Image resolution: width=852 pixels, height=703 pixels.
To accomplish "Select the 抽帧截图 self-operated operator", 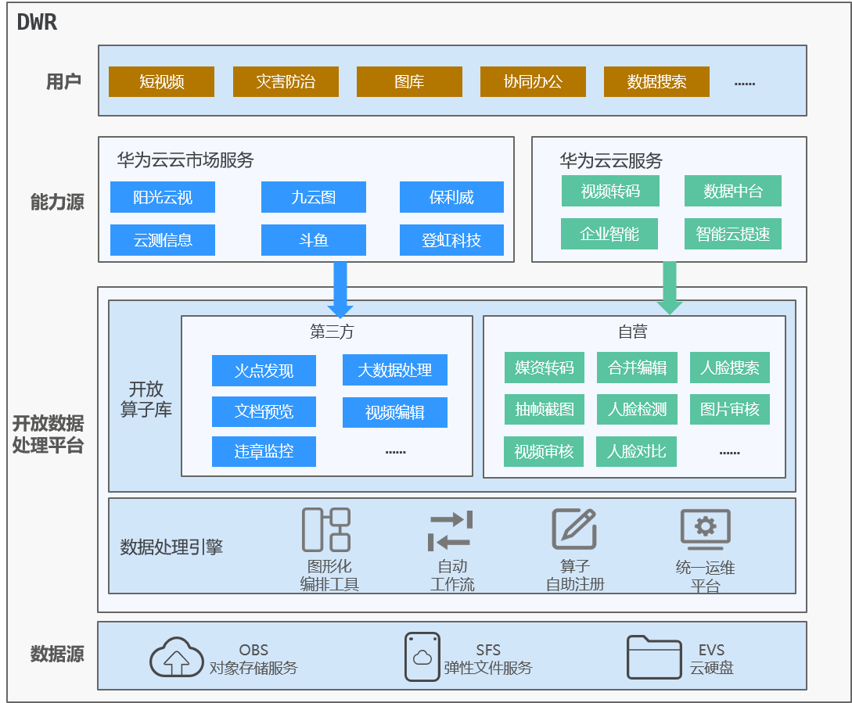I will 545,409.
